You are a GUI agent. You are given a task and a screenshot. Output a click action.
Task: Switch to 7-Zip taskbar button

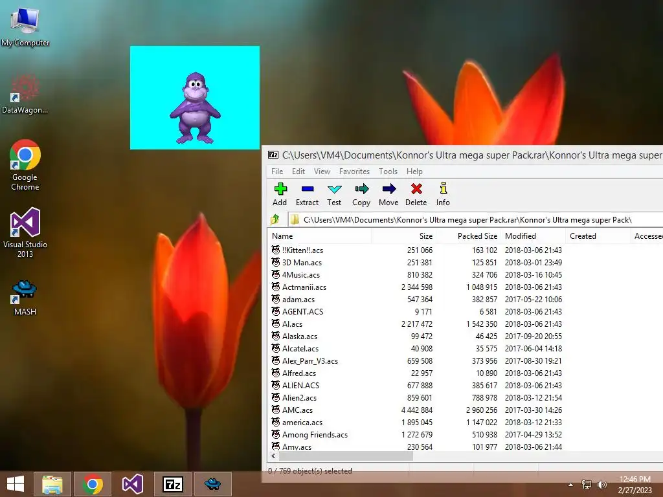[173, 484]
